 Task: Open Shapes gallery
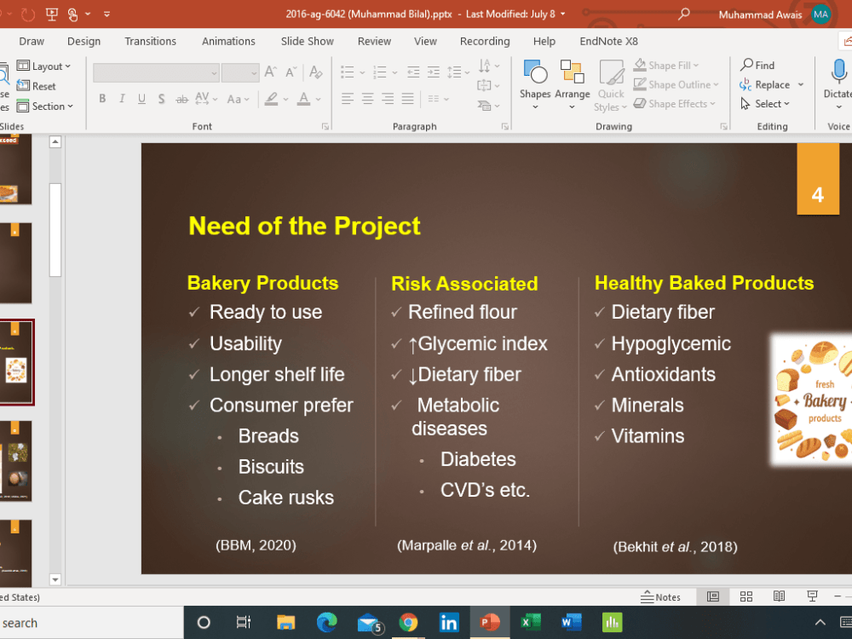tap(535, 84)
